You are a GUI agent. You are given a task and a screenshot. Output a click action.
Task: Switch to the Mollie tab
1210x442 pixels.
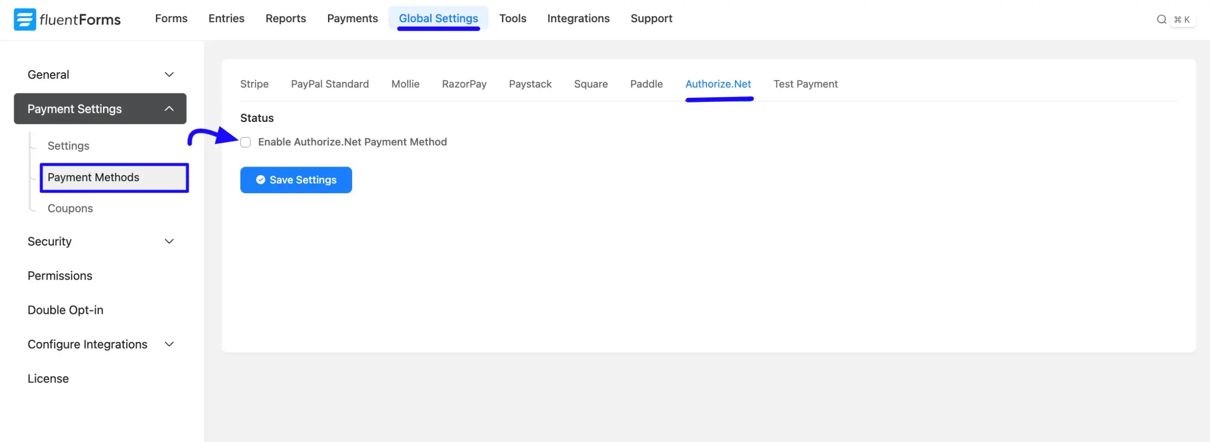(x=405, y=84)
